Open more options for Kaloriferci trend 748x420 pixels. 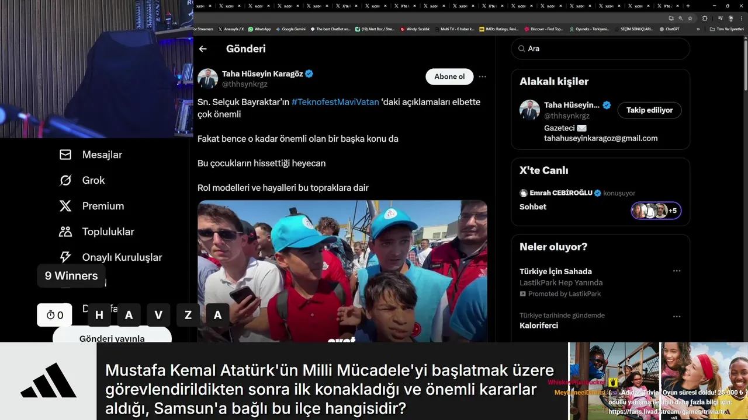(677, 317)
